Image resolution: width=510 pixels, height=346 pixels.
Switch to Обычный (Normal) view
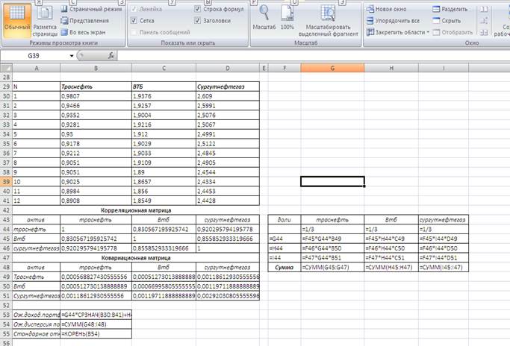(15, 19)
